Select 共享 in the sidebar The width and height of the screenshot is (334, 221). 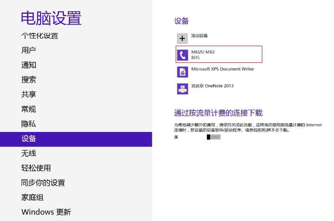29,94
